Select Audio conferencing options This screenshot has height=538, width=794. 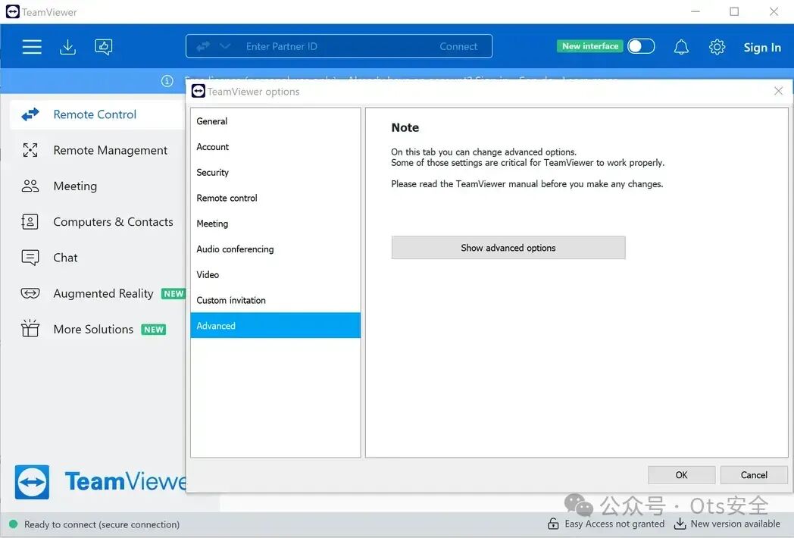(x=276, y=249)
